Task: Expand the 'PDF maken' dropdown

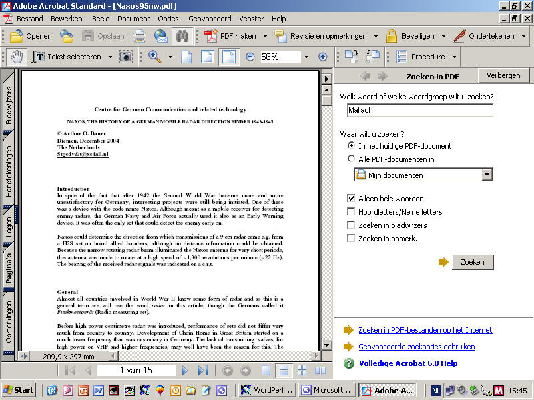Action: coord(262,36)
